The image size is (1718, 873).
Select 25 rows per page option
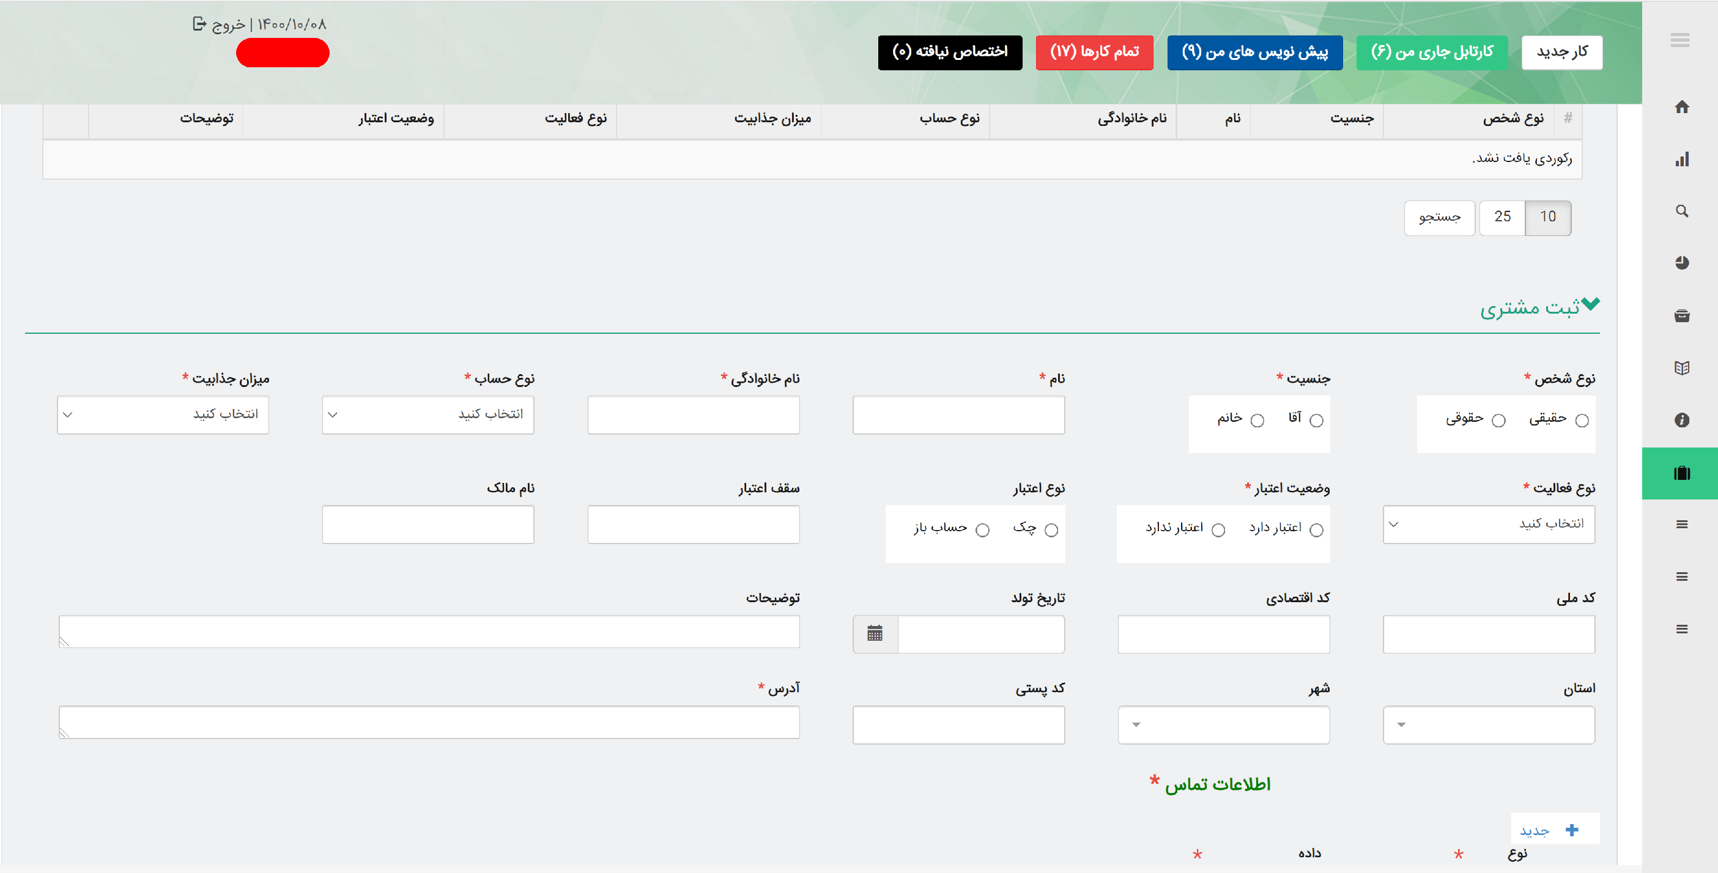point(1501,217)
